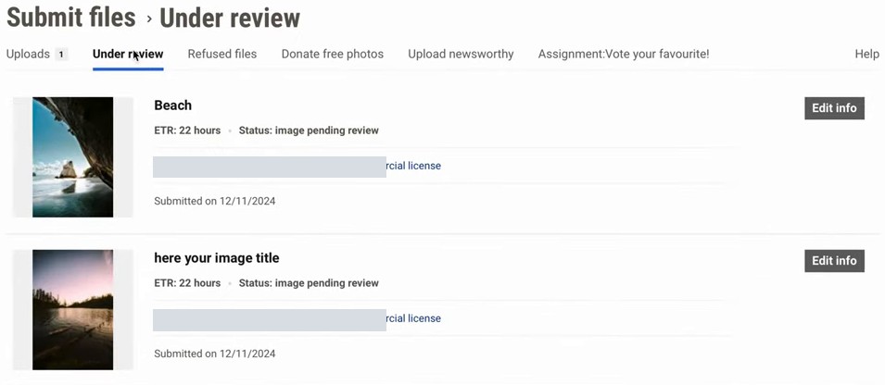Image resolution: width=885 pixels, height=385 pixels.
Task: Select the Under review tab
Action: (x=128, y=54)
